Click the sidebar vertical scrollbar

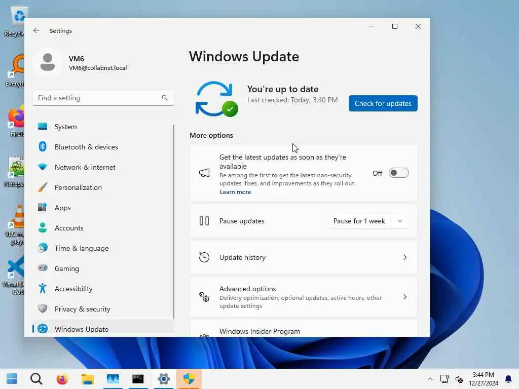174,222
